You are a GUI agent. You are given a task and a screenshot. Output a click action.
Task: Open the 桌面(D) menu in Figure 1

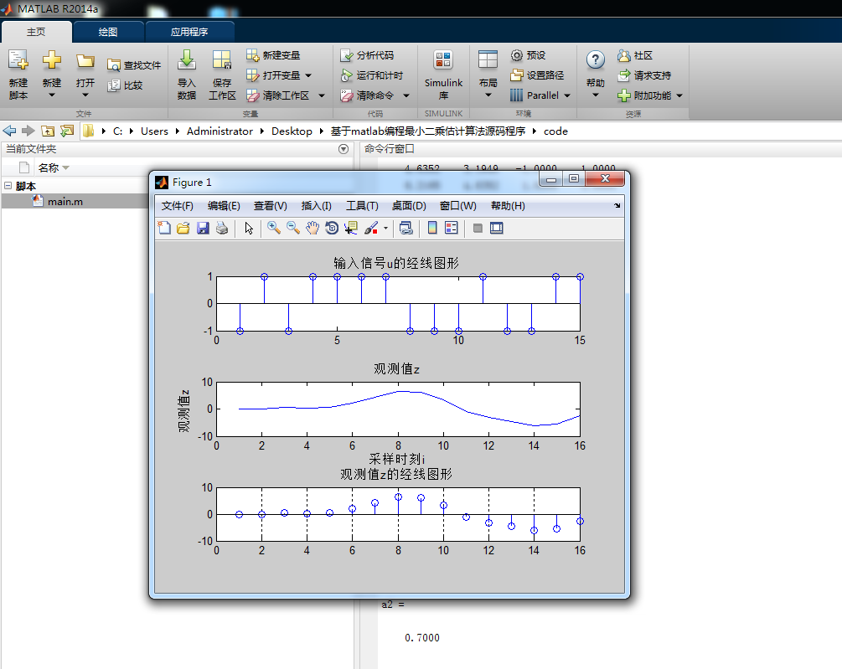click(409, 206)
